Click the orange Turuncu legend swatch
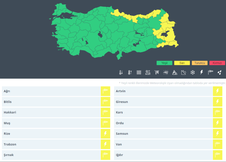This screenshot has height=162, width=226. 200,63
